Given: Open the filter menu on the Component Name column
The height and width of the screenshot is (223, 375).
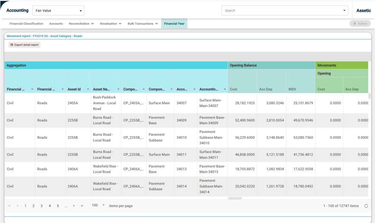Looking at the screenshot, I should click(171, 89).
